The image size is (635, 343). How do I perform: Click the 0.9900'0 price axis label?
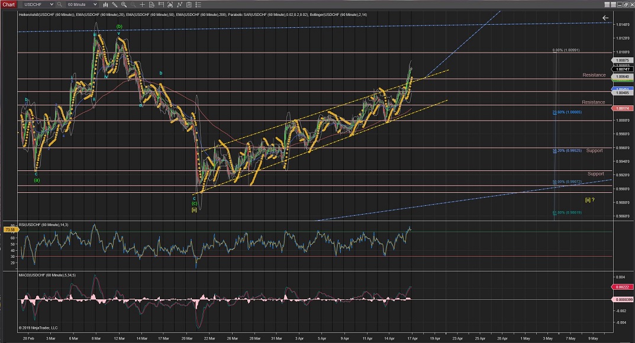623,189
